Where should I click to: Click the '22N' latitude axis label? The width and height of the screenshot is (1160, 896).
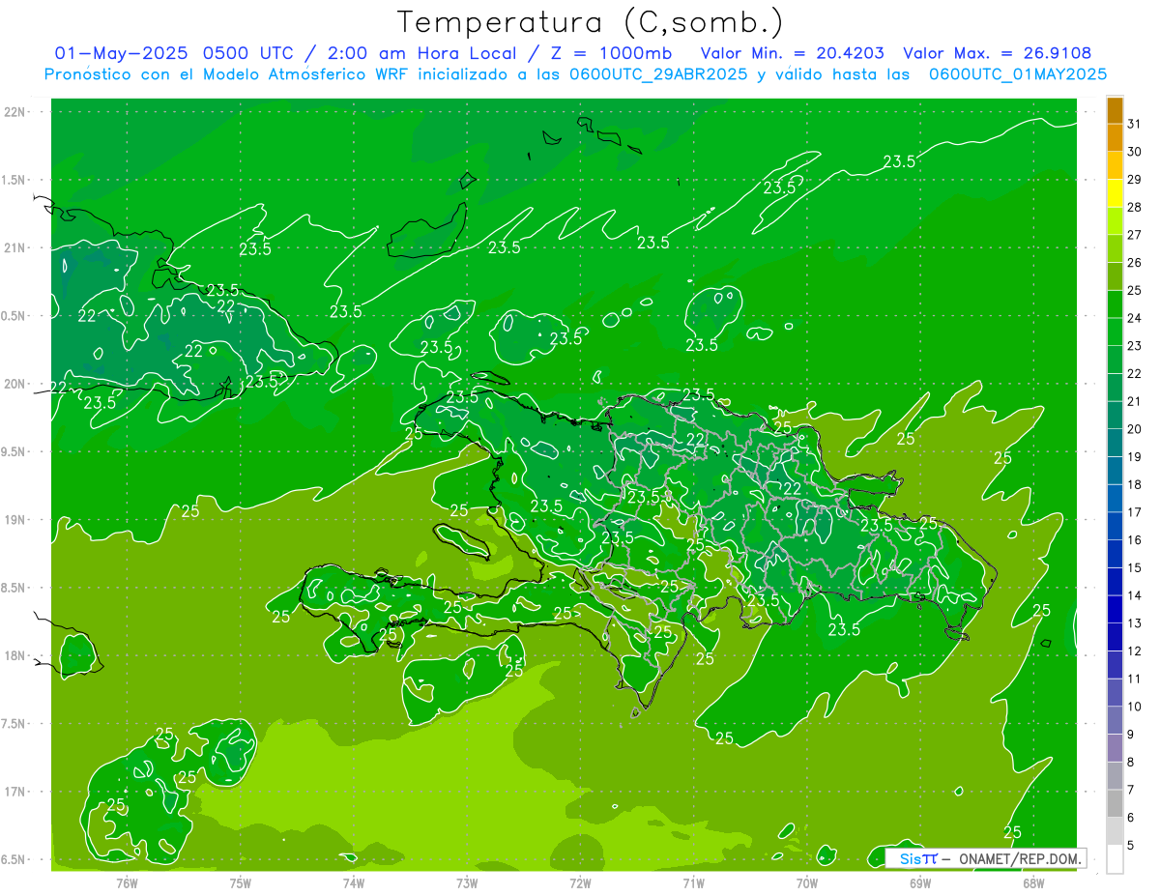(x=15, y=112)
